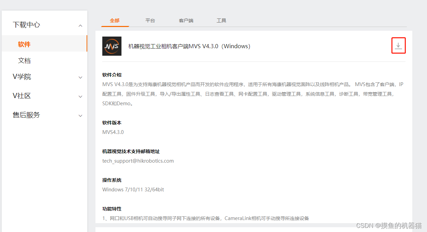This screenshot has width=427, height=232.
Task: Click the tech_support@hikrobotics.com email address
Action: [138, 161]
